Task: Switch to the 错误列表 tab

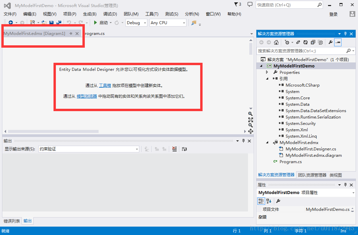Action: (x=12, y=221)
